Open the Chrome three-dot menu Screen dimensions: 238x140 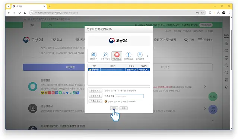pyautogui.click(x=229, y=13)
